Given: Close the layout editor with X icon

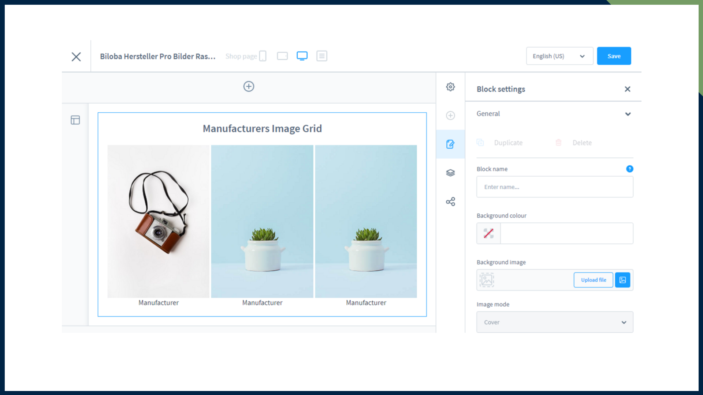Looking at the screenshot, I should point(76,57).
